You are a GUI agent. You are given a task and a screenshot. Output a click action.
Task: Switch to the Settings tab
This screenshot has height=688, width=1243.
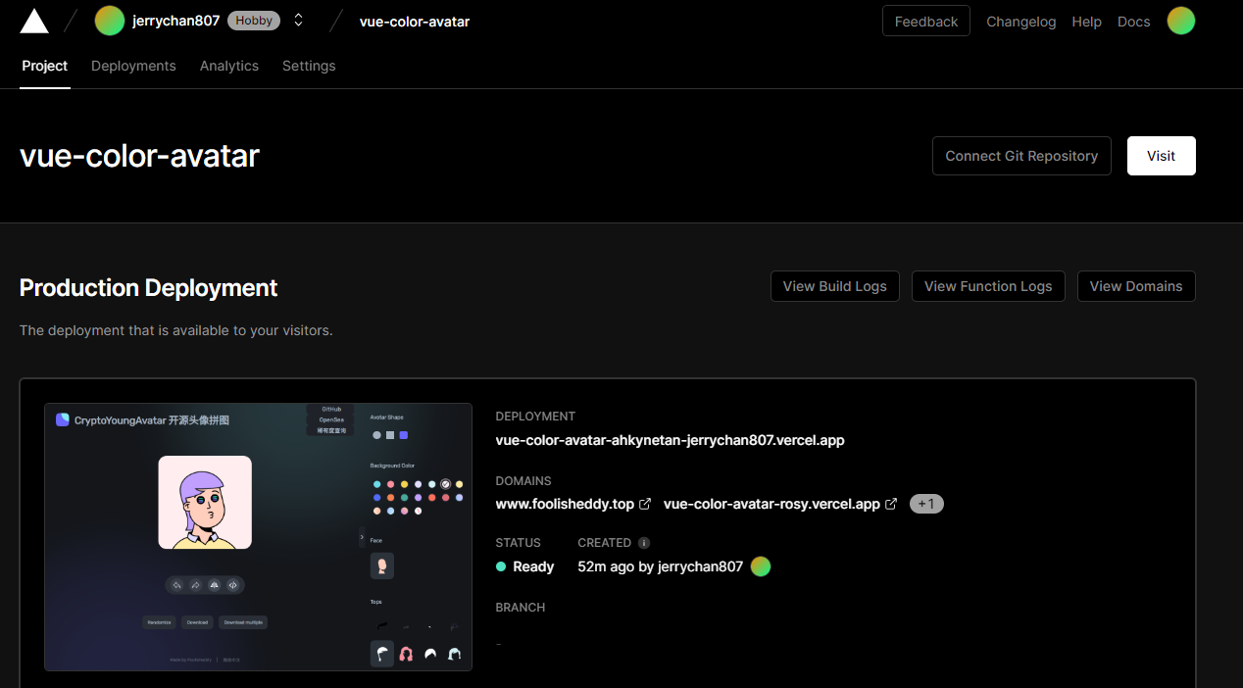(309, 66)
